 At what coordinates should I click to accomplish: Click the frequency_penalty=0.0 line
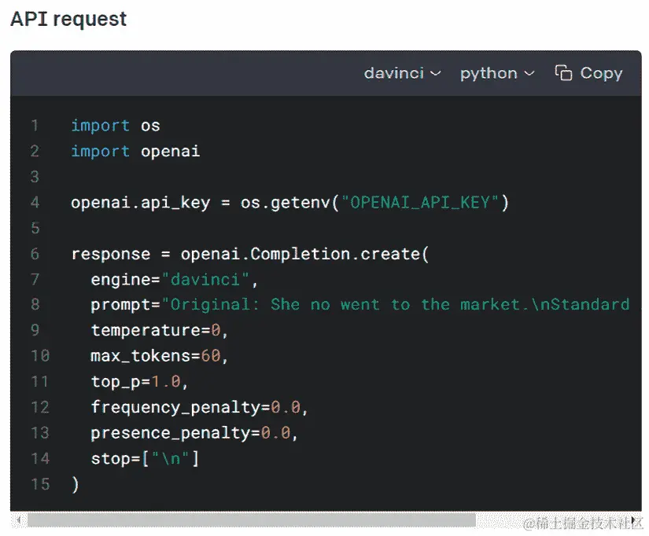199,407
